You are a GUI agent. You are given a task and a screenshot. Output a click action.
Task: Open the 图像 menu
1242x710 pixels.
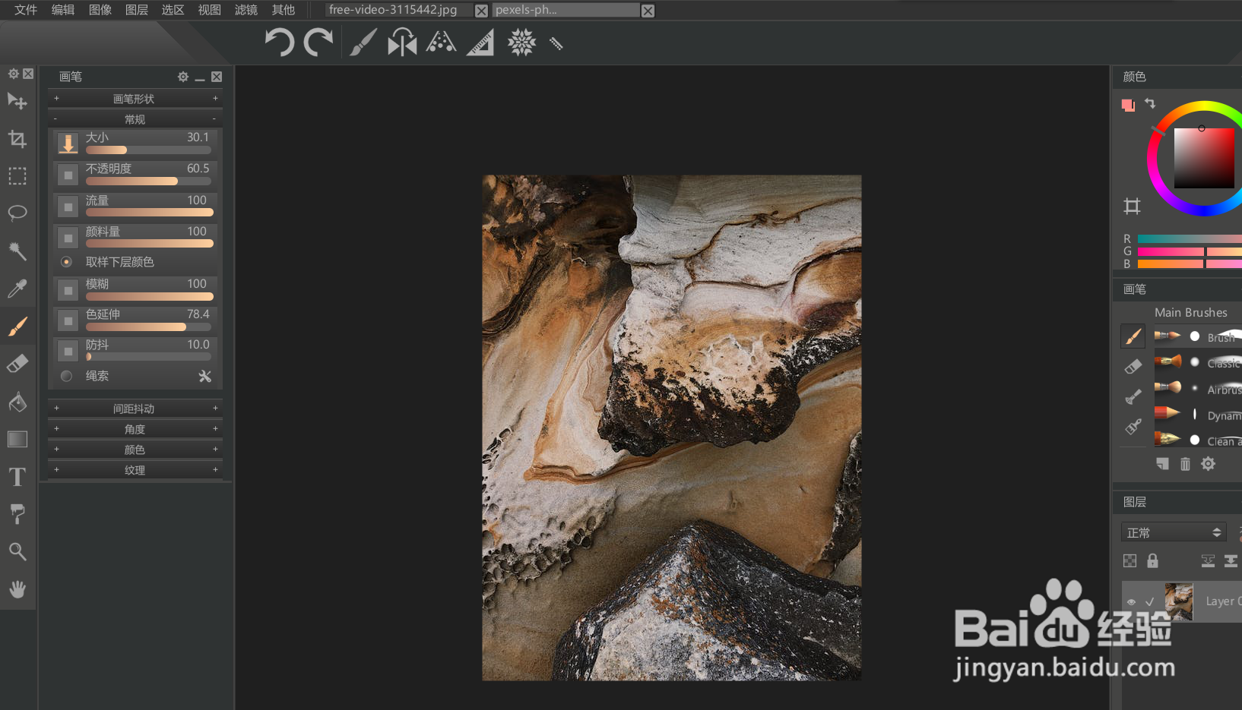(100, 10)
